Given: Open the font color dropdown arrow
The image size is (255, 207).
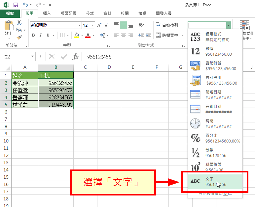Looking at the screenshot, I should point(93,35).
